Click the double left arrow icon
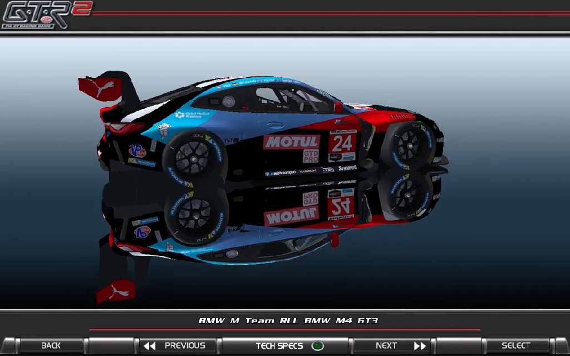Image resolution: width=570 pixels, height=356 pixels. [x=149, y=346]
